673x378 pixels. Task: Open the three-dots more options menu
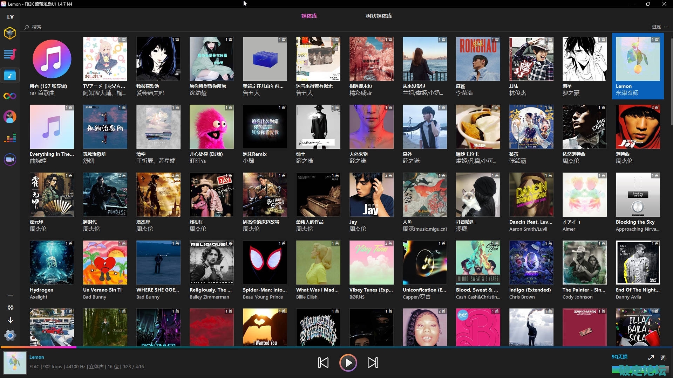[x=666, y=27]
